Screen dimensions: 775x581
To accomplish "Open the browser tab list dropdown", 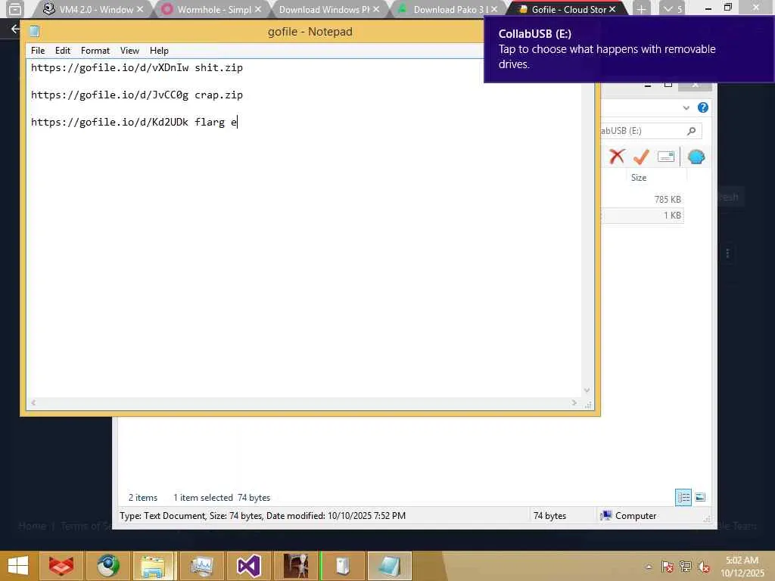I will [x=672, y=9].
